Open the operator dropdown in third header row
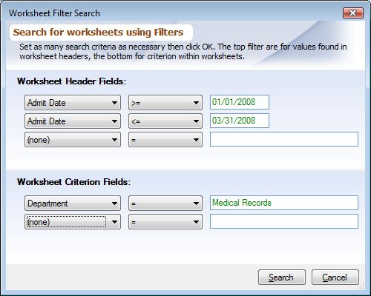The image size is (371, 296). click(165, 140)
